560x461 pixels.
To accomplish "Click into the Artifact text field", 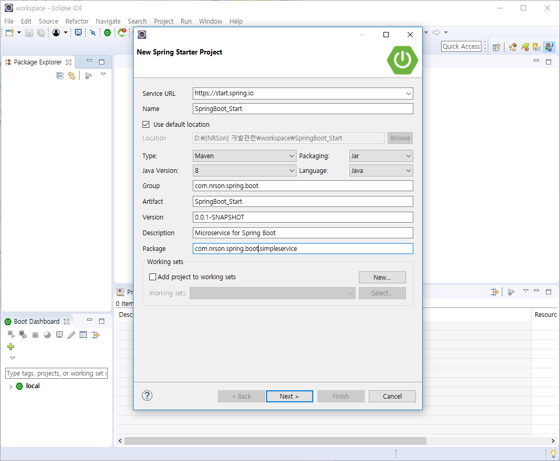I will [303, 201].
